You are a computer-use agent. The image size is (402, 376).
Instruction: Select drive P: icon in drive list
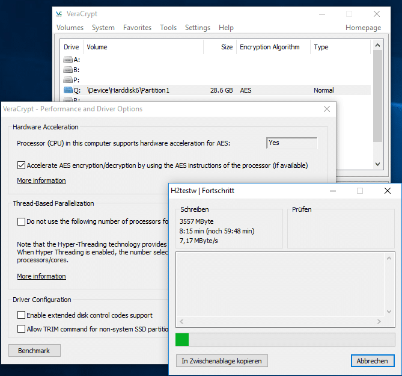pyautogui.click(x=68, y=80)
